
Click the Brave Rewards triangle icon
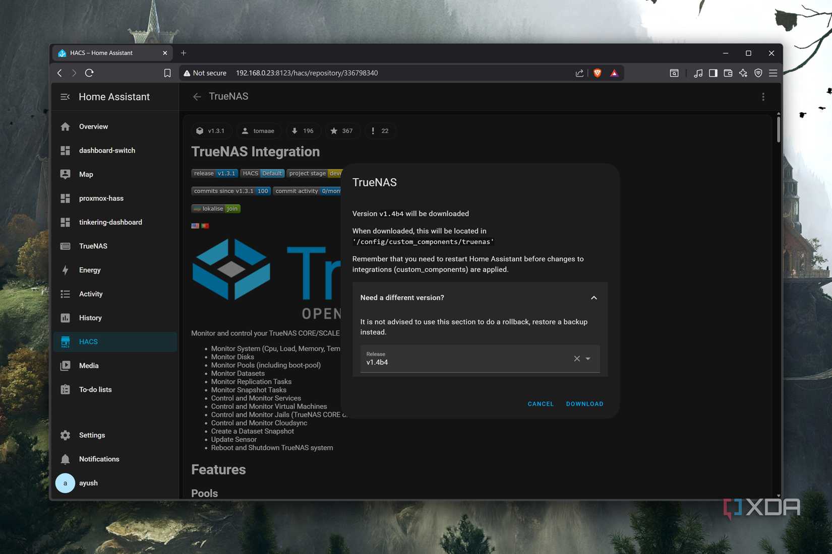(614, 73)
